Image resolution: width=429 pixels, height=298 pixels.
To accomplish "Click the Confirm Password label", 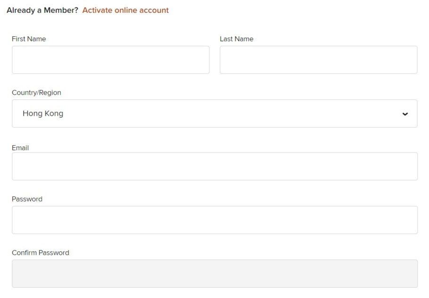I will [41, 253].
